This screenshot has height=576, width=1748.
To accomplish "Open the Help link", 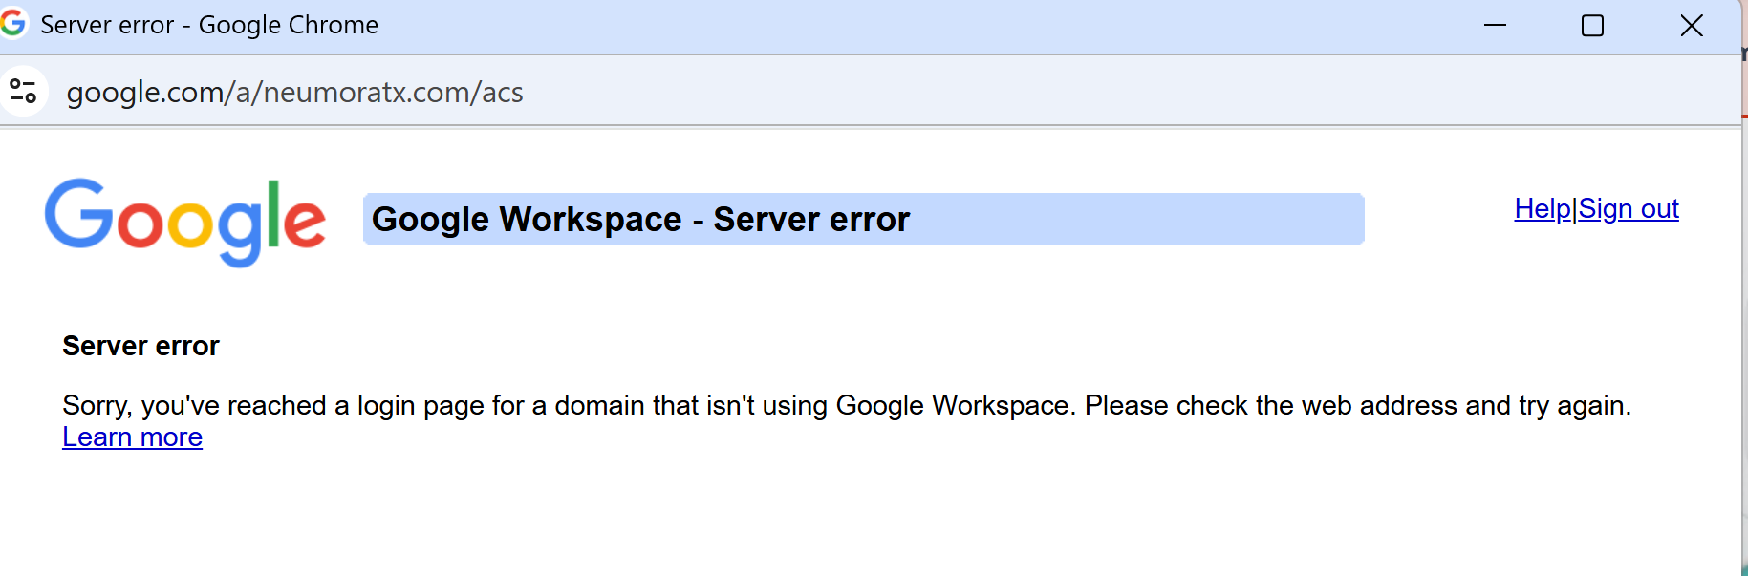I will click(x=1542, y=208).
